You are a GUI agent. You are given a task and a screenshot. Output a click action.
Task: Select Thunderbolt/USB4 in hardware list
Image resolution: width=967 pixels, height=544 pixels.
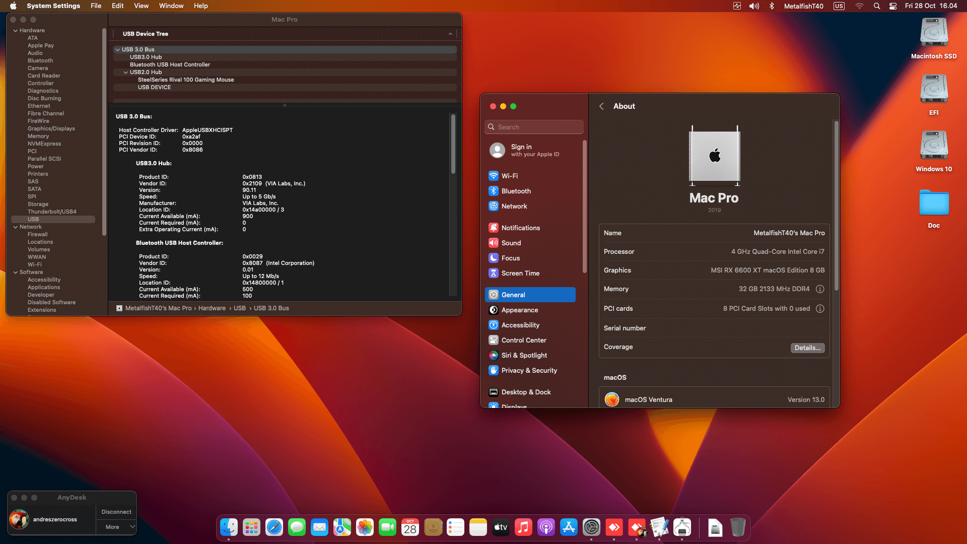click(x=52, y=212)
